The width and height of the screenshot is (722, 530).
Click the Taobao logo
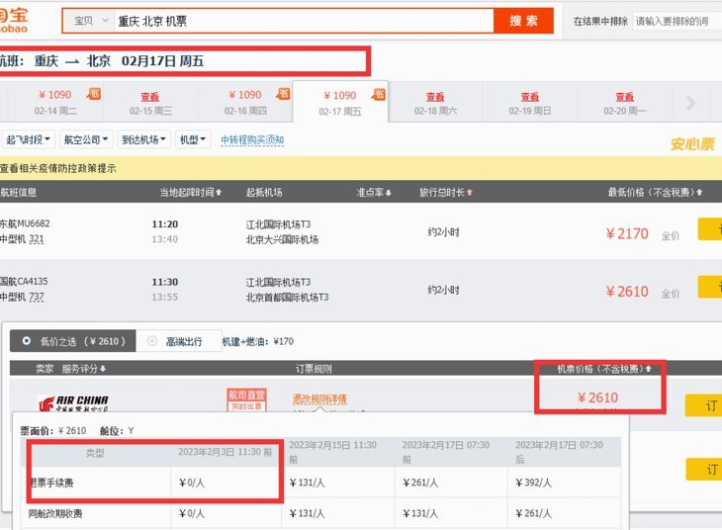click(x=14, y=20)
